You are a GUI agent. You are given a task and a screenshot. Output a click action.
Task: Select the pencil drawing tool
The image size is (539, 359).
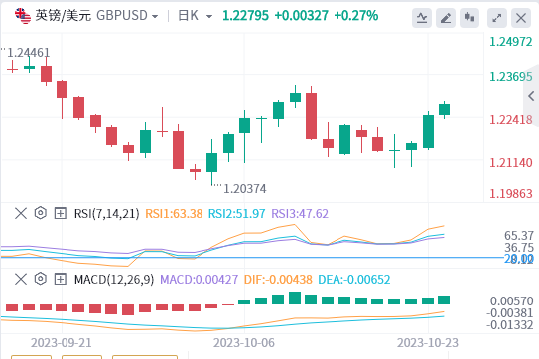pos(446,18)
